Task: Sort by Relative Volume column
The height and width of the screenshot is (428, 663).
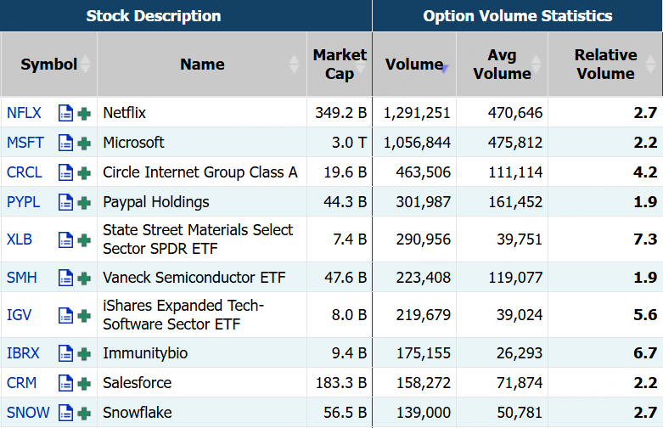Action: [x=605, y=65]
